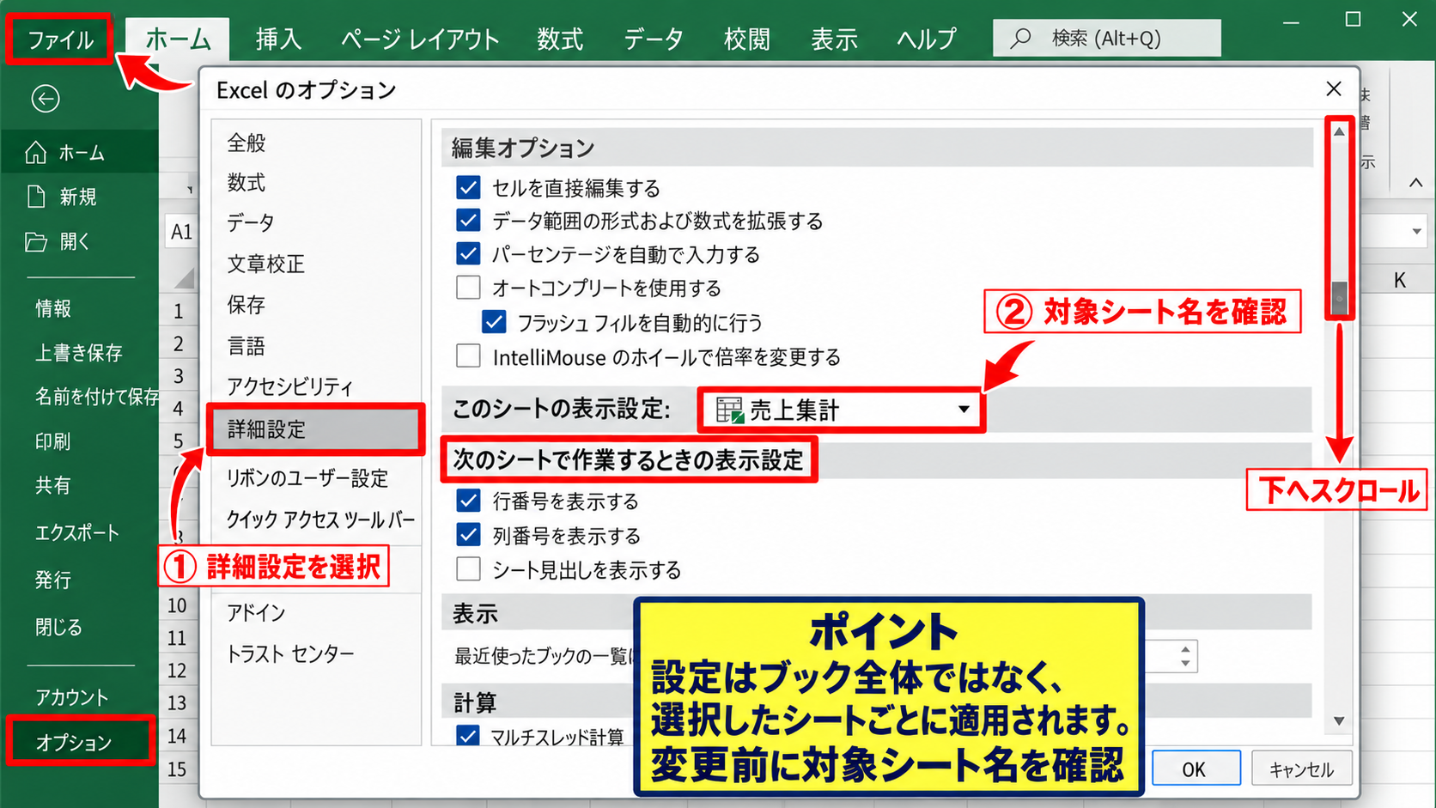Image resolution: width=1436 pixels, height=808 pixels.
Task: Select 詳細設定 in options list
Action: [x=315, y=429]
